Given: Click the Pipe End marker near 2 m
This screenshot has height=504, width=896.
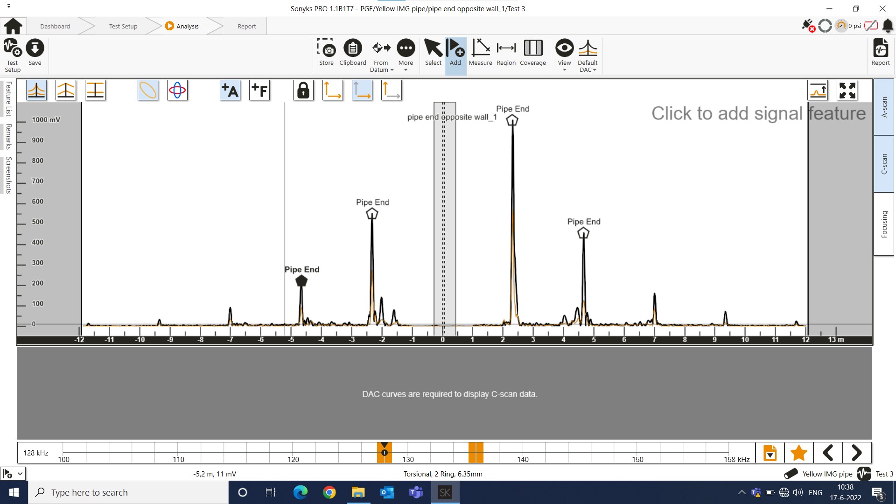Looking at the screenshot, I should (x=512, y=121).
